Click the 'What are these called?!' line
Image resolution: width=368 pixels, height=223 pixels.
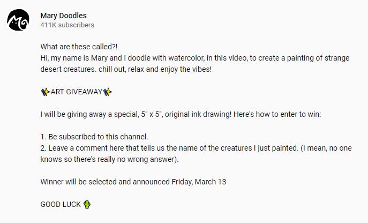[79, 47]
